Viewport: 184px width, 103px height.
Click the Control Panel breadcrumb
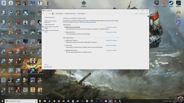(59, 14)
